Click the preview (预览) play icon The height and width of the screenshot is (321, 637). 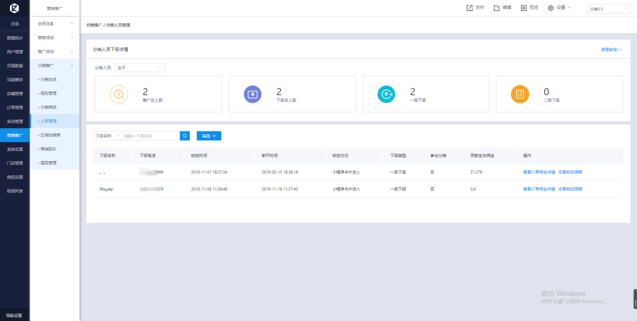(524, 8)
